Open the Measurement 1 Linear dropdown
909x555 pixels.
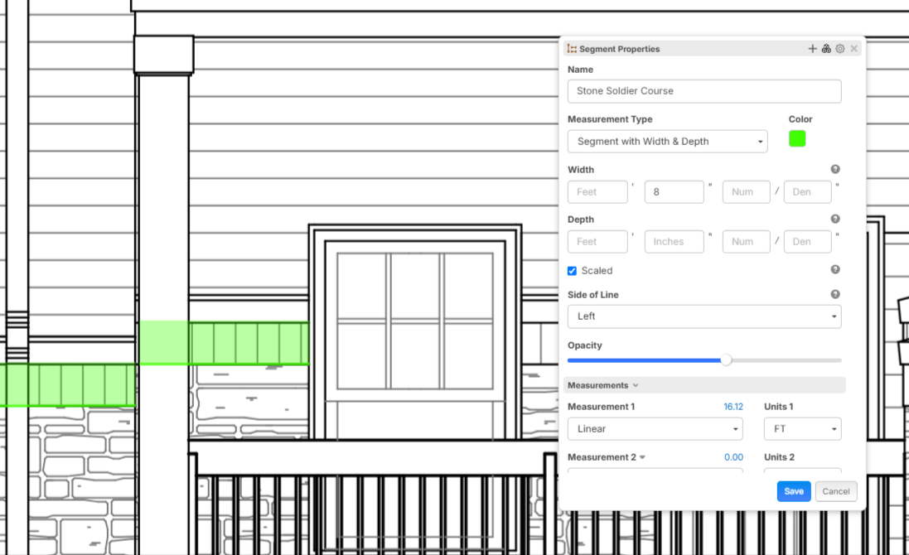click(x=655, y=429)
